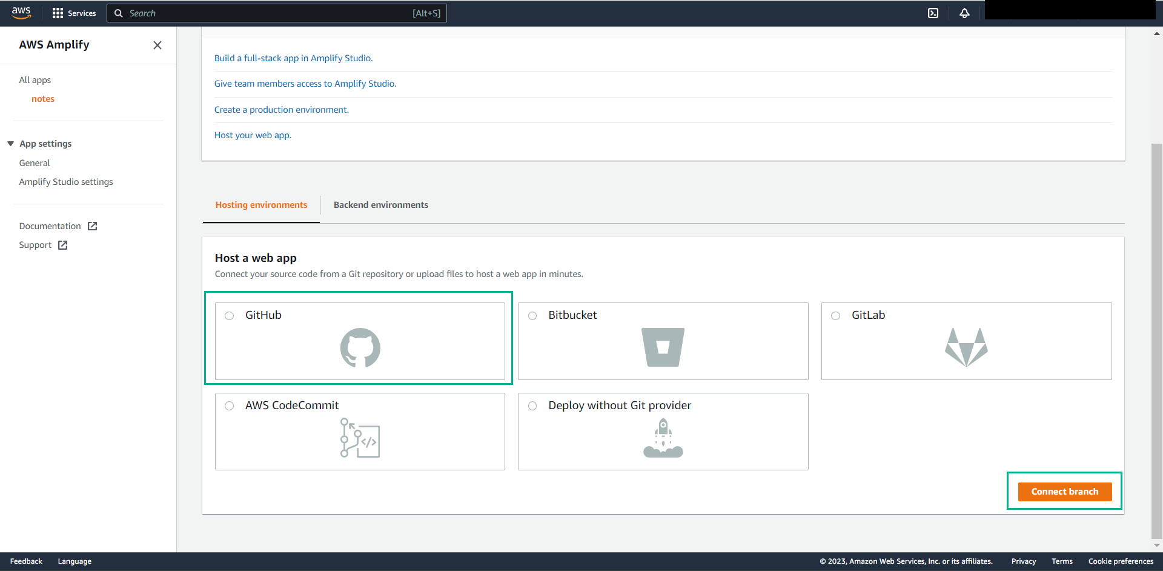This screenshot has height=571, width=1163.
Task: Open General app settings
Action: coord(35,163)
